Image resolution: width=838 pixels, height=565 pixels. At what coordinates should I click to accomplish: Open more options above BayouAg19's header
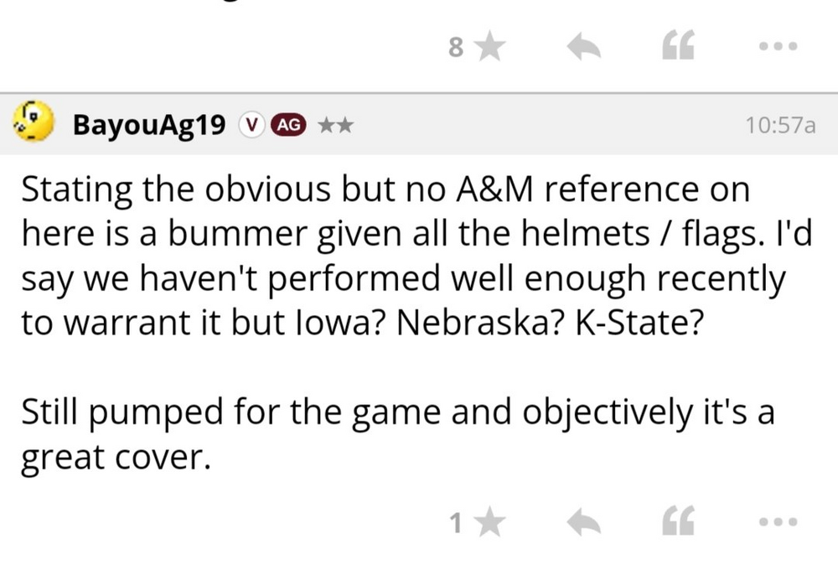[x=773, y=49]
